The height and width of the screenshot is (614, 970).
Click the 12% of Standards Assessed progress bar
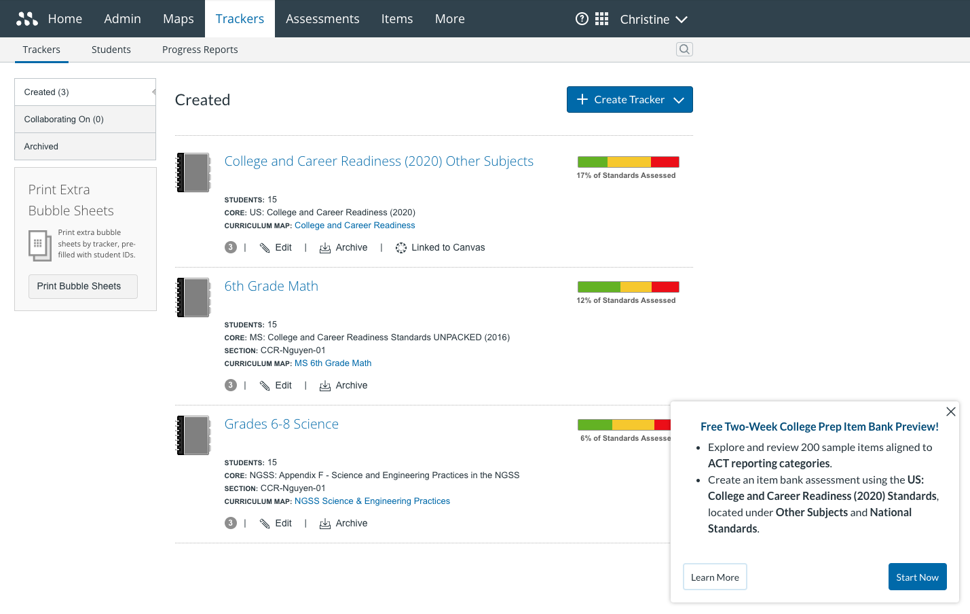[629, 287]
